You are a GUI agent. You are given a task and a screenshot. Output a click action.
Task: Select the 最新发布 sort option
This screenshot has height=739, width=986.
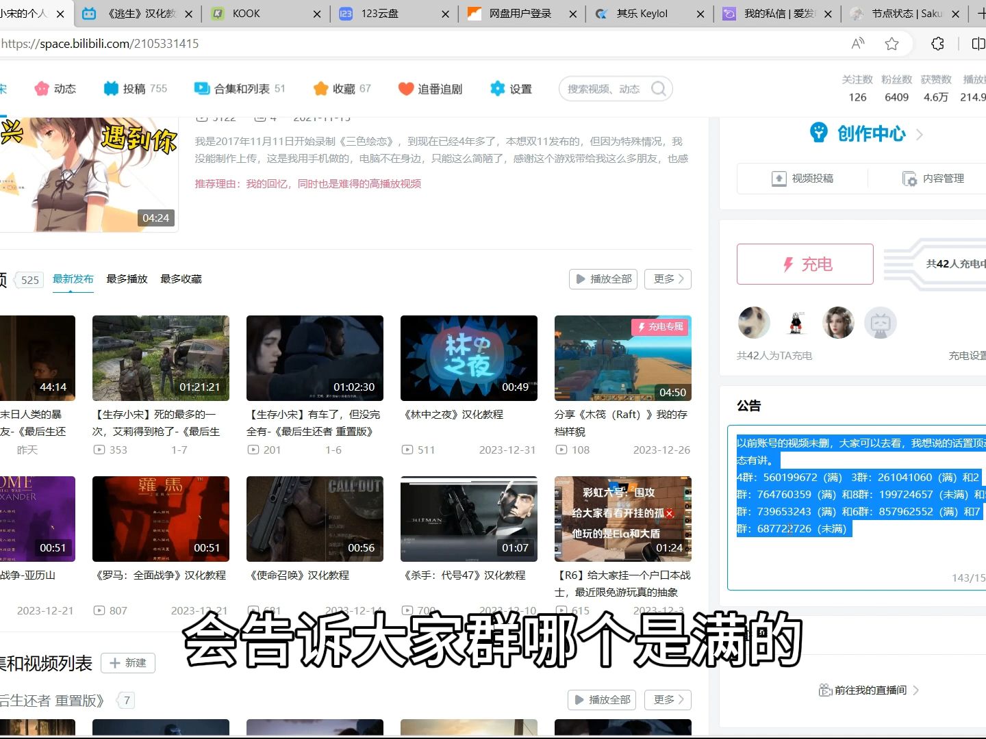[73, 279]
